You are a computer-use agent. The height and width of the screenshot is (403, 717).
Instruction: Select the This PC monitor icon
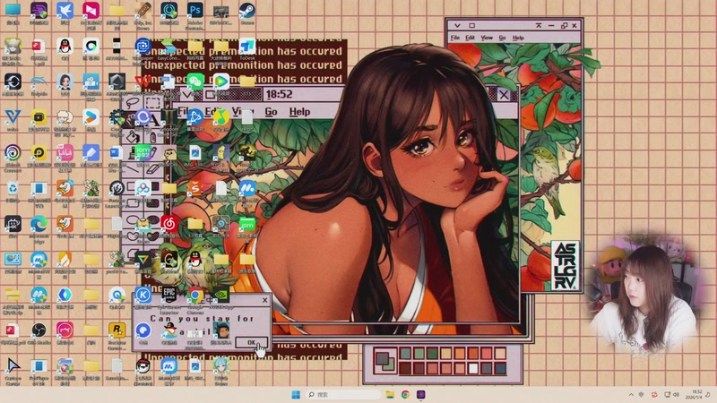click(x=13, y=10)
